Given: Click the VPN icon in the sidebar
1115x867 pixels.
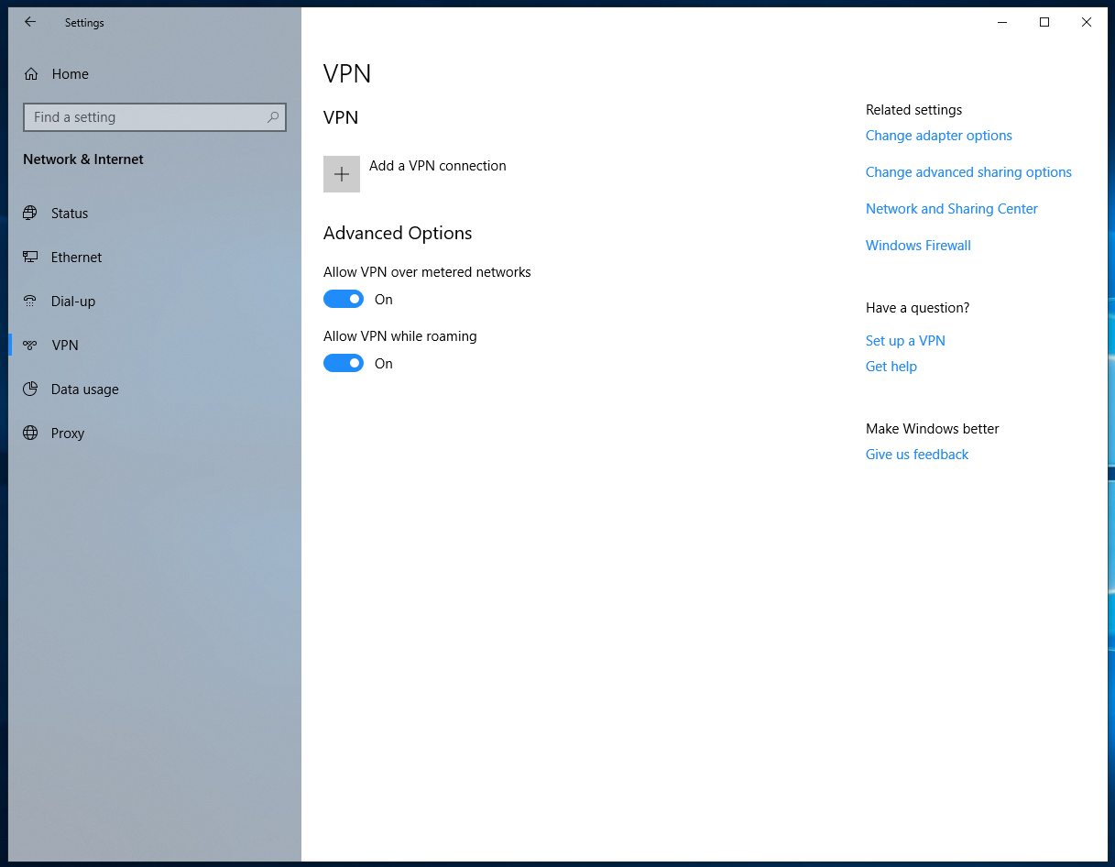Looking at the screenshot, I should click(32, 345).
